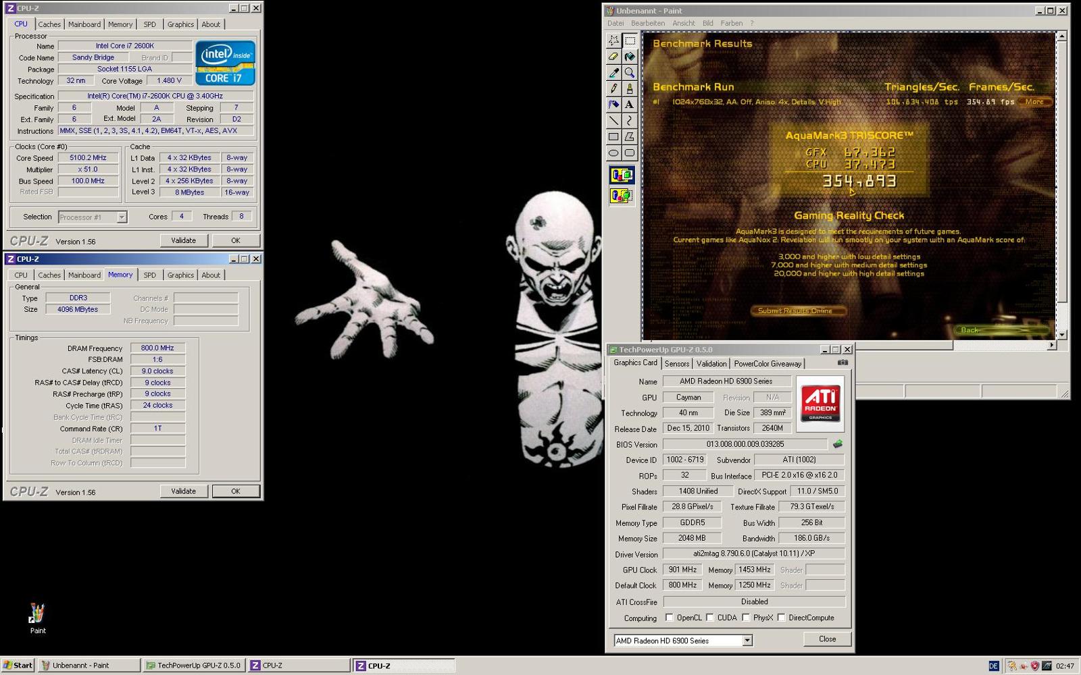The image size is (1081, 675).
Task: Switch to Mainboard tab in top CPU-Z window
Action: [x=84, y=24]
